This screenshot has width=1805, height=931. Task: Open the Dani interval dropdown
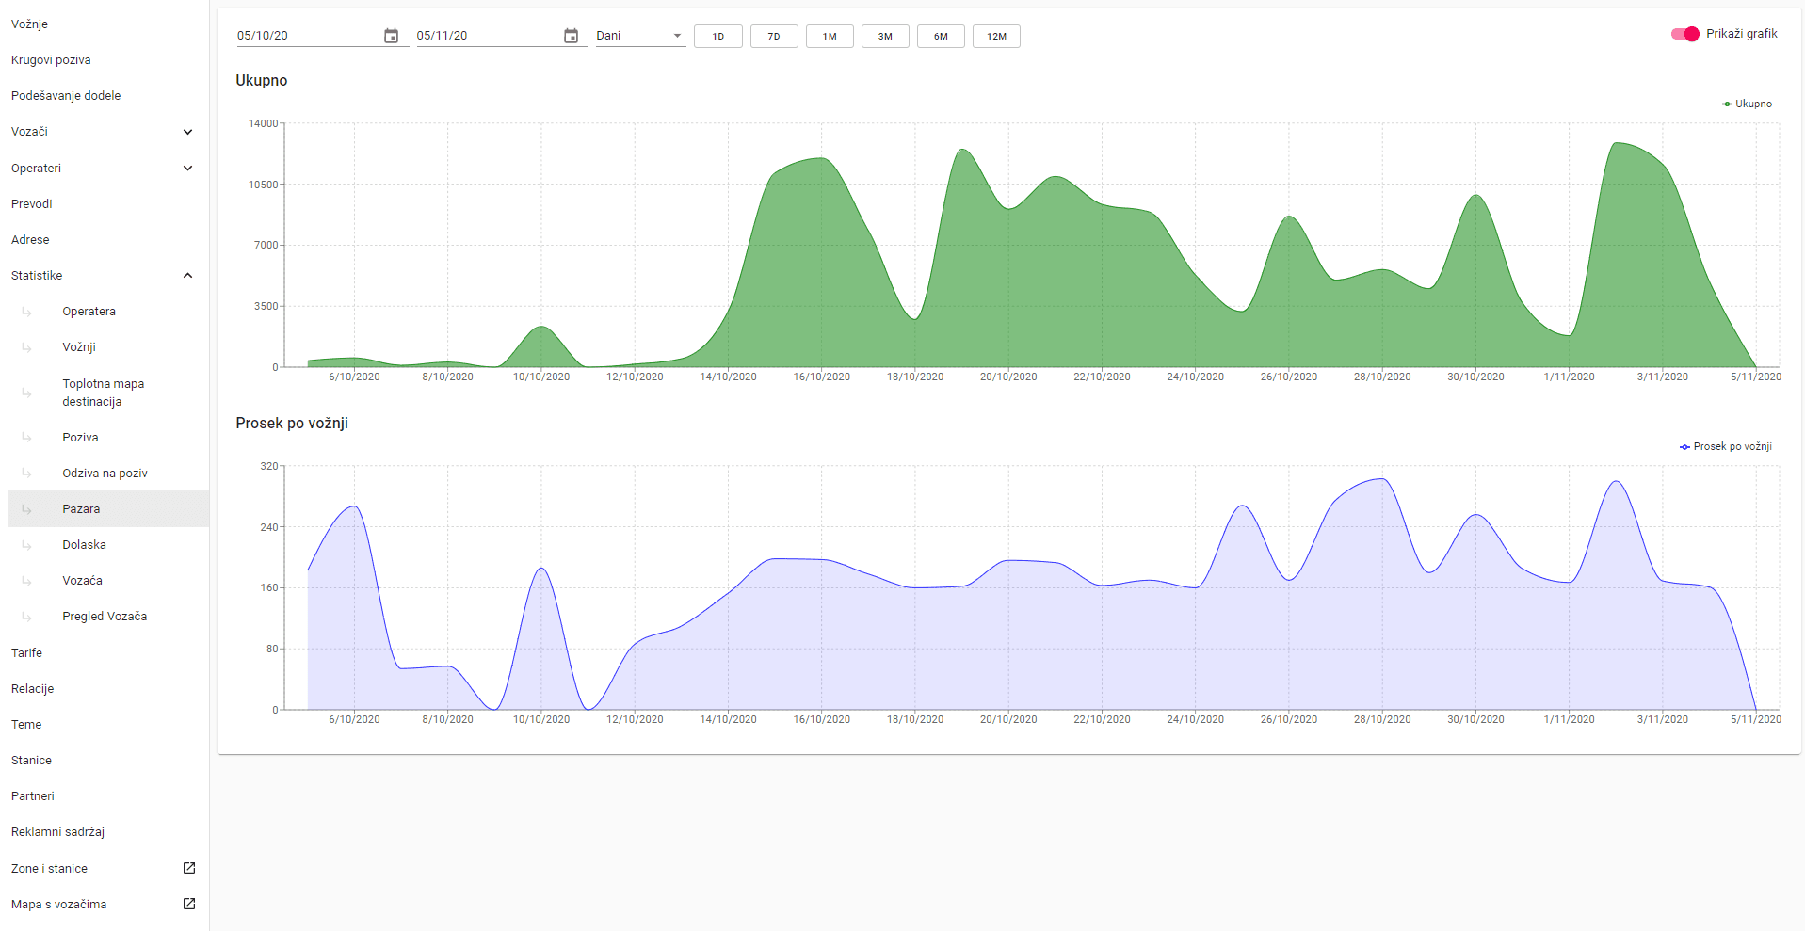(x=639, y=36)
